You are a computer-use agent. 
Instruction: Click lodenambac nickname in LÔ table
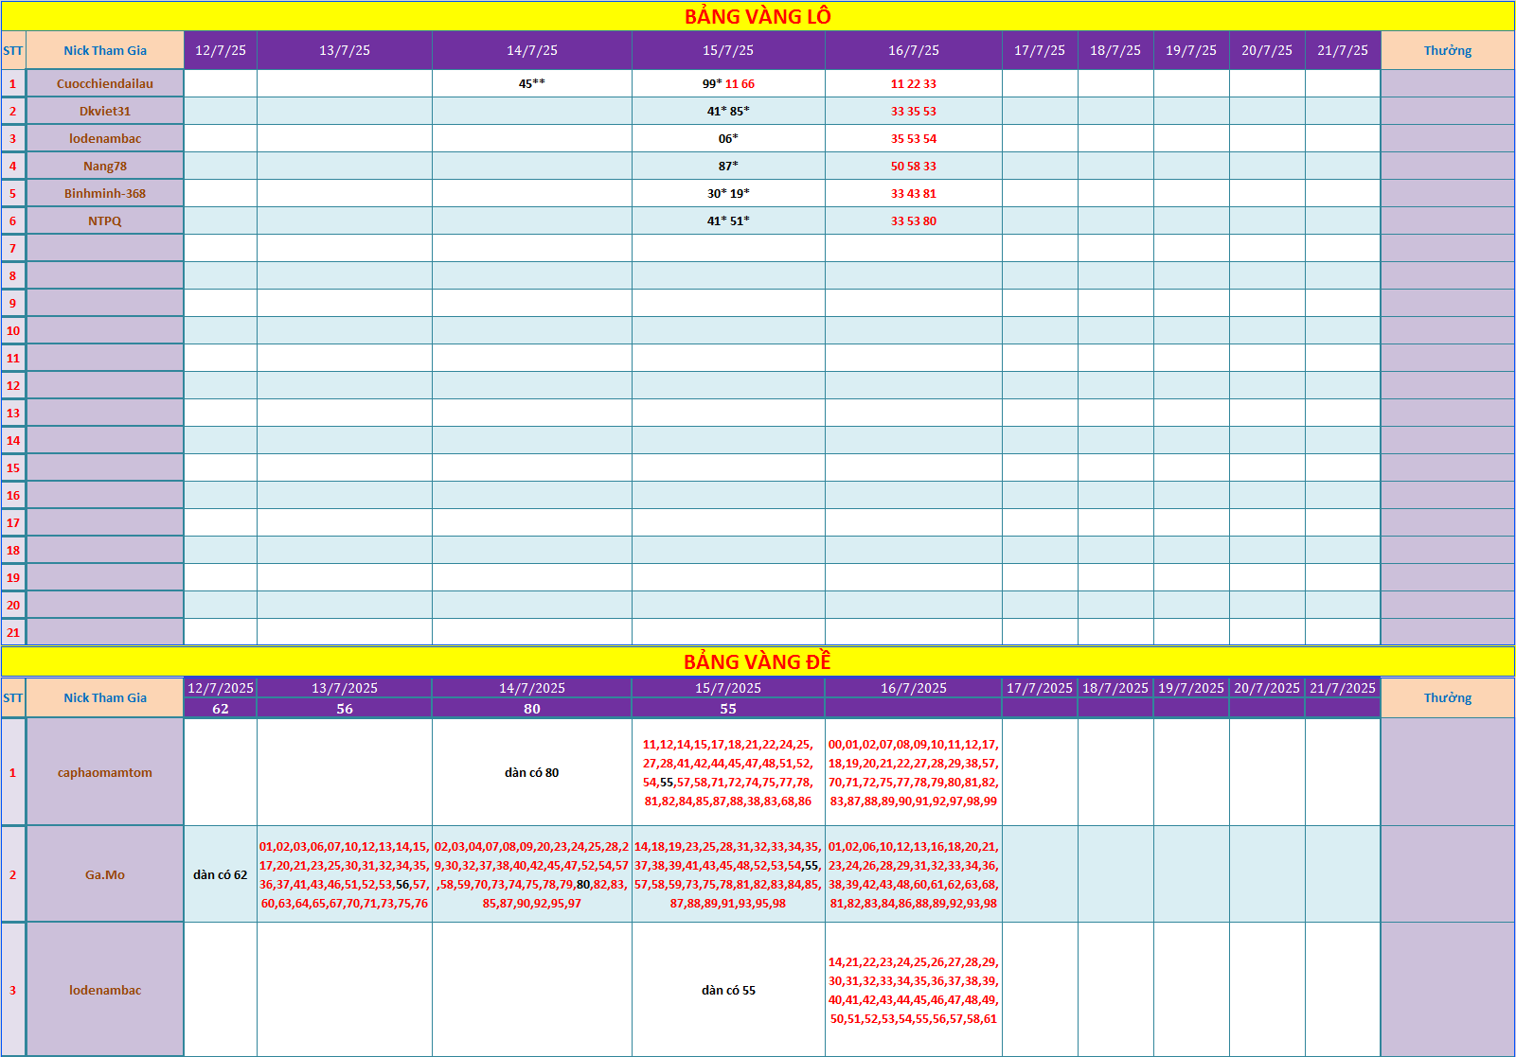click(105, 138)
